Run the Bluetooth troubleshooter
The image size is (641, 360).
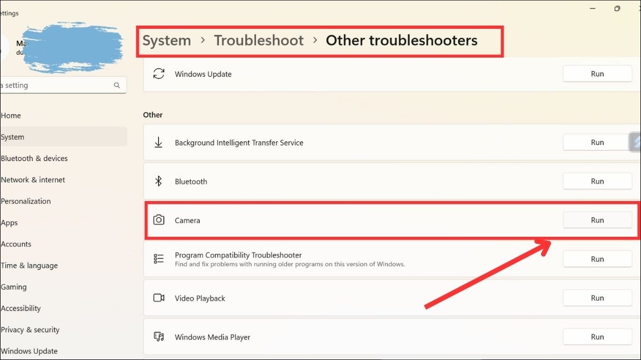pyautogui.click(x=597, y=181)
